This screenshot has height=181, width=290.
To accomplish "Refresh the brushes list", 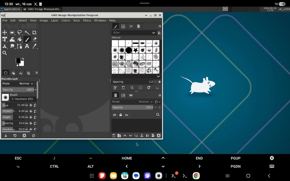I will point(149,88).
